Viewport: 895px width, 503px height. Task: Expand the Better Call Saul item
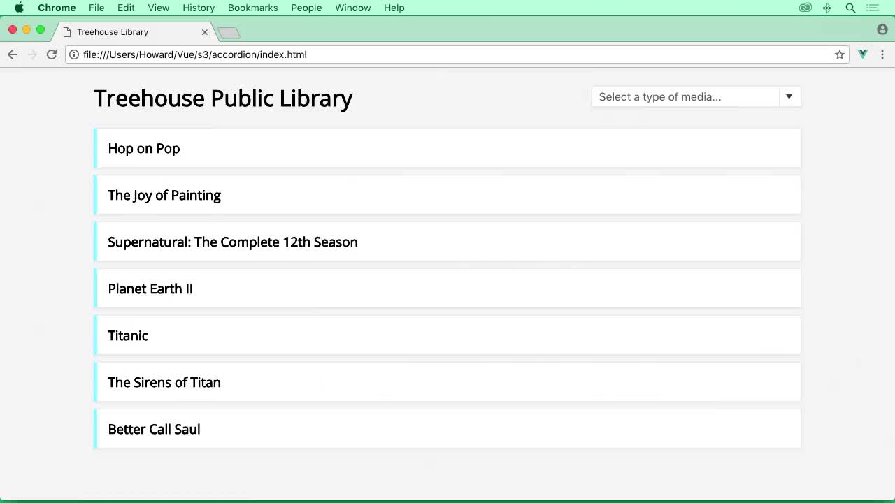coord(447,429)
